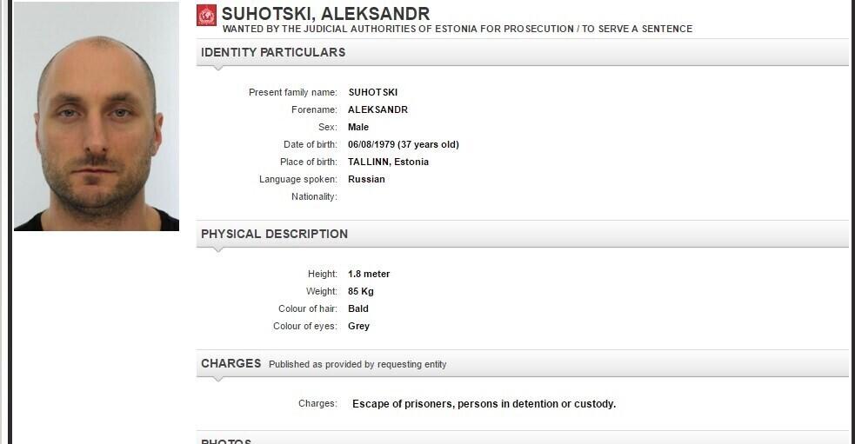Select the Charges section header
This screenshot has width=855, height=444.
[230, 363]
